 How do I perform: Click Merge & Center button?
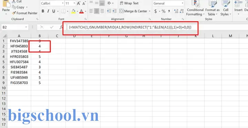[x=133, y=11]
